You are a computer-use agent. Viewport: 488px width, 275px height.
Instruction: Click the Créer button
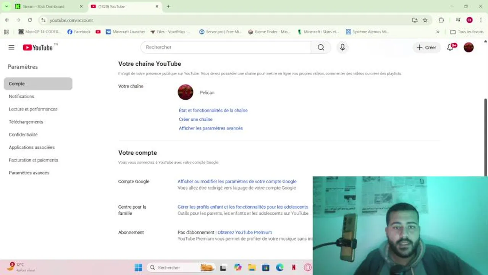(x=426, y=47)
